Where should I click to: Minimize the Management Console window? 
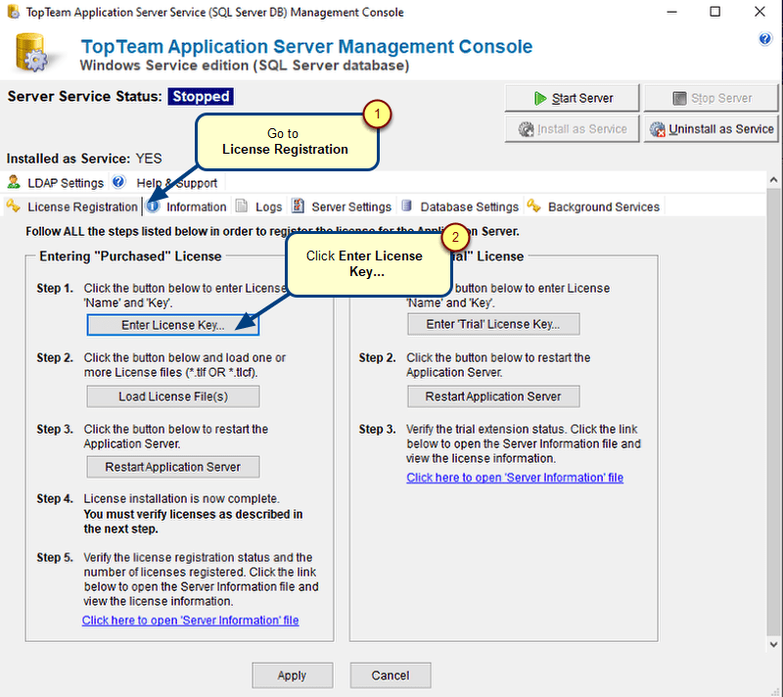point(672,12)
